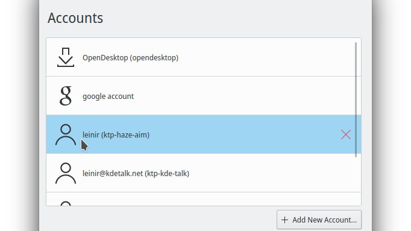Viewport: 411px width, 231px height.
Task: Click the OpenDesktop download arrow icon
Action: [x=66, y=57]
